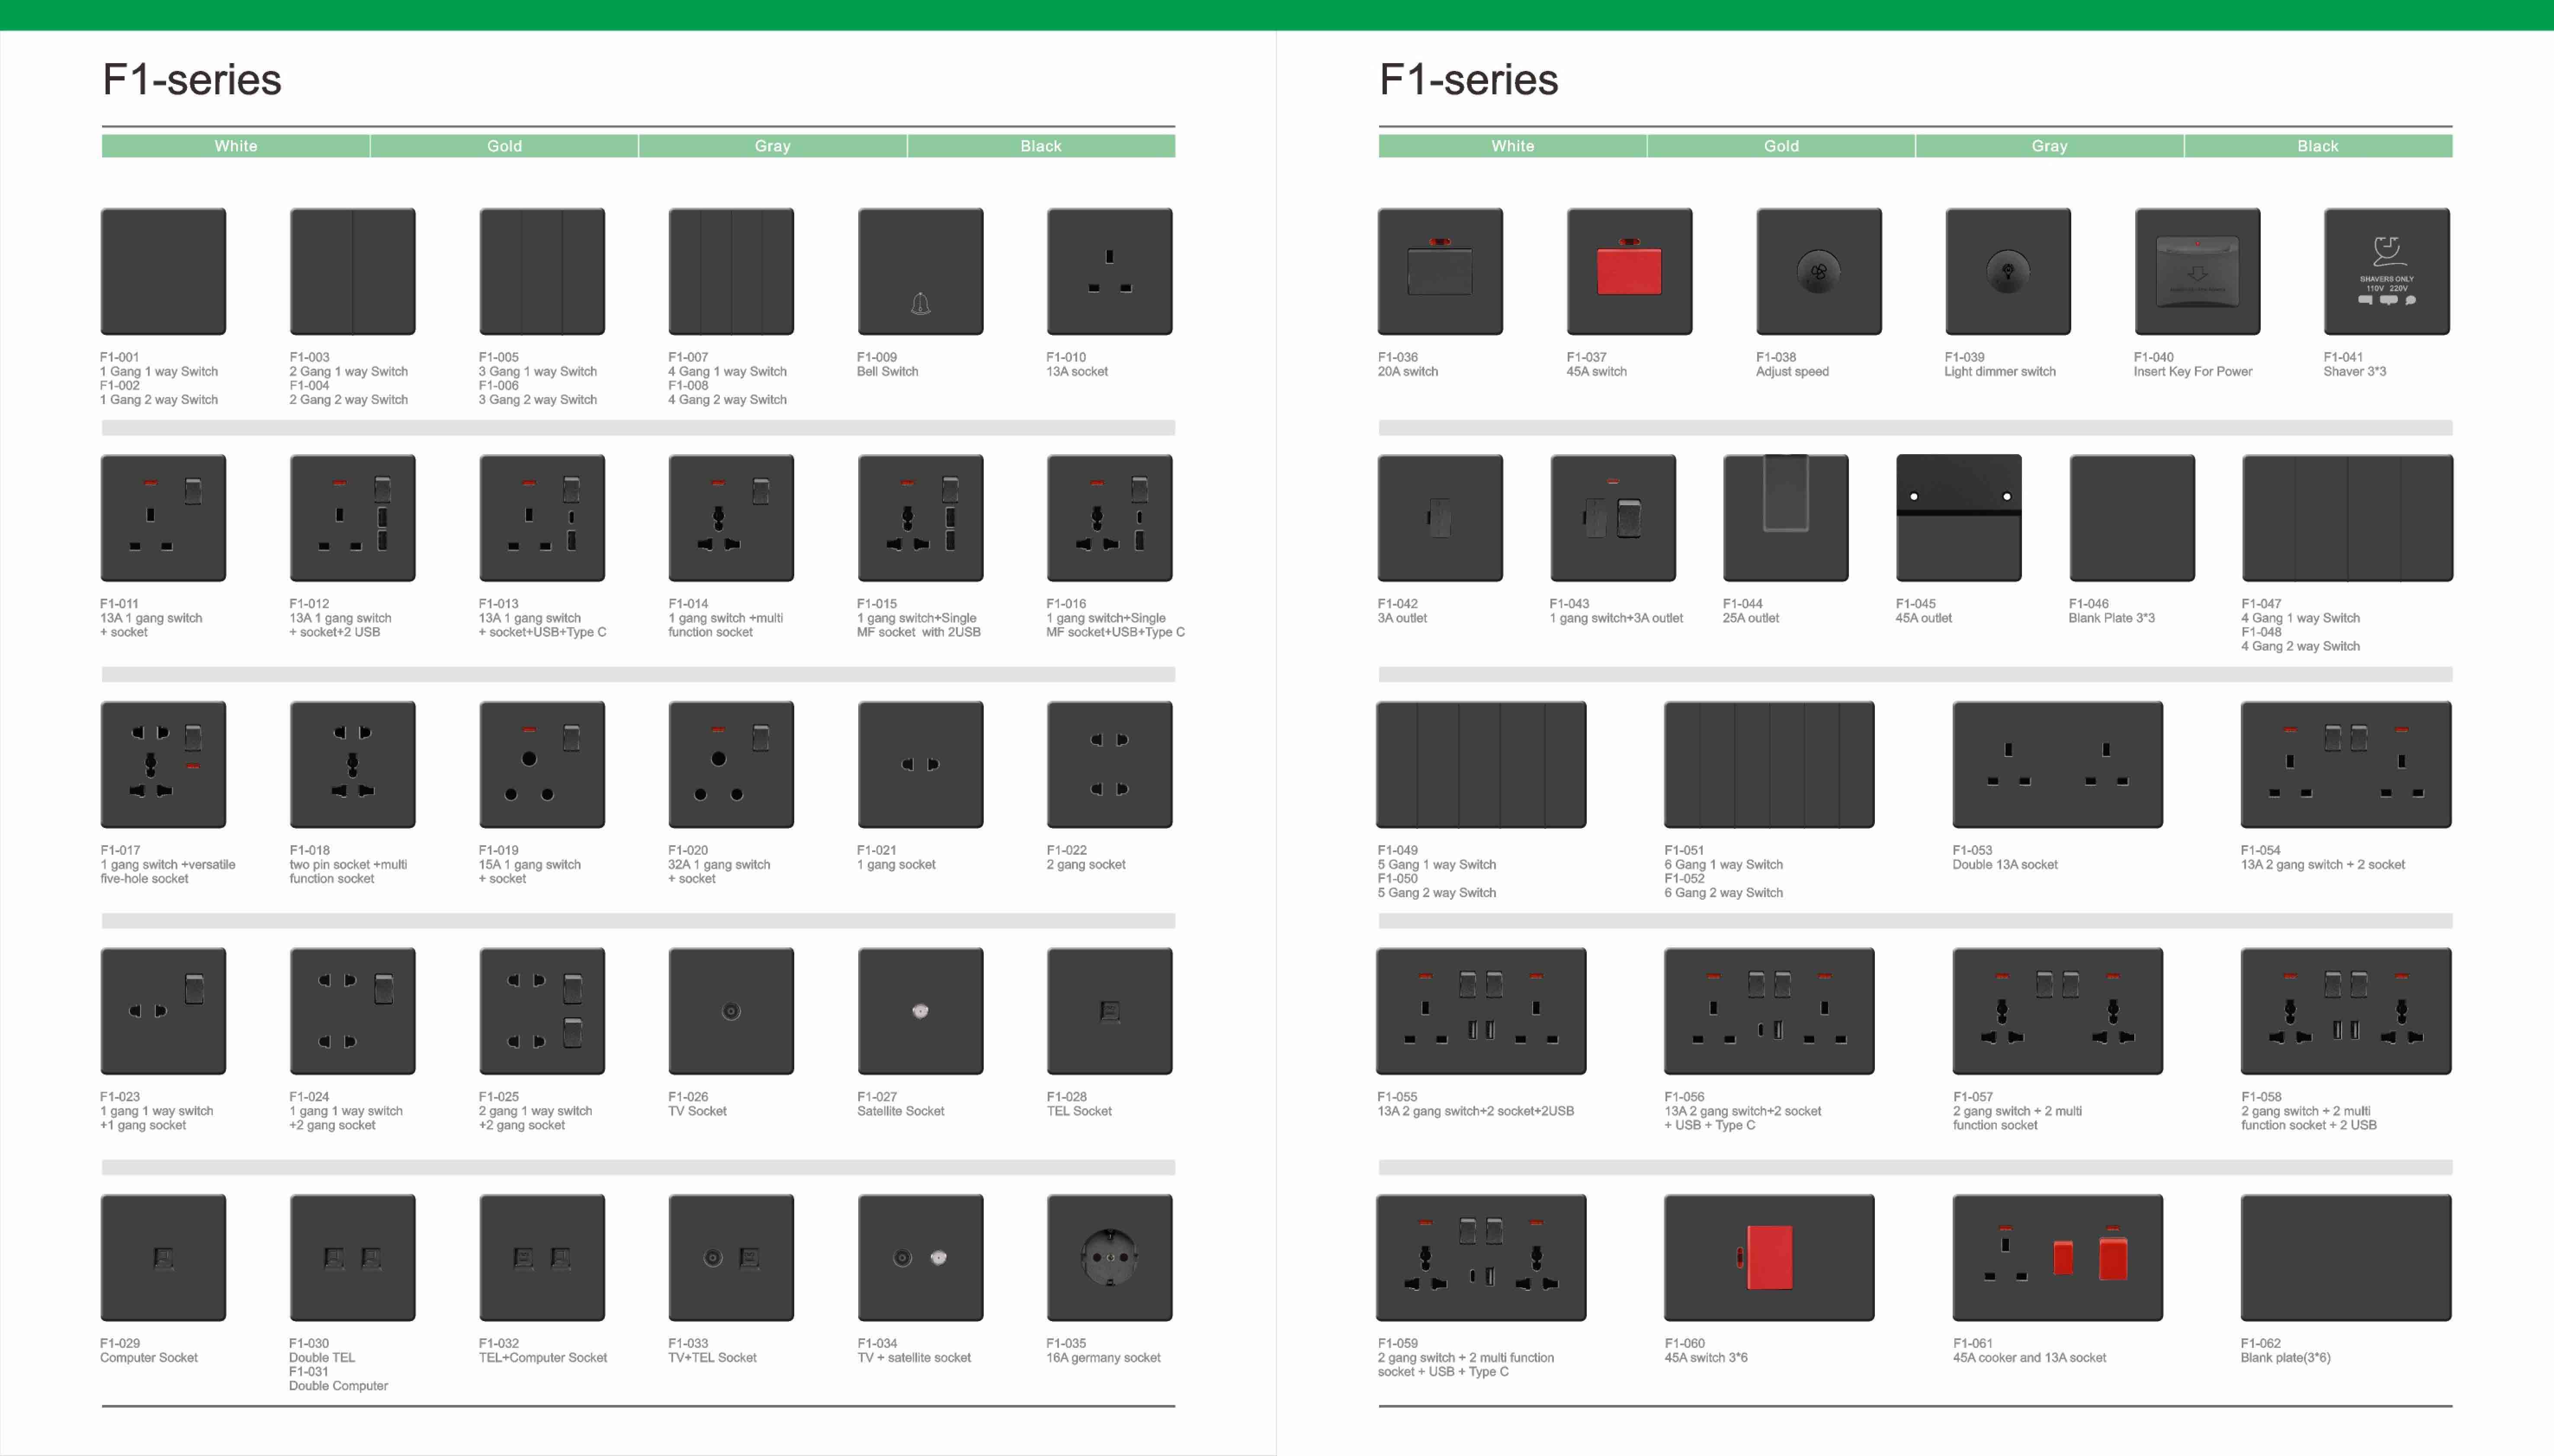Click the F1-033 TV+TEL Socket image
This screenshot has height=1456, width=2554.
click(x=731, y=1257)
